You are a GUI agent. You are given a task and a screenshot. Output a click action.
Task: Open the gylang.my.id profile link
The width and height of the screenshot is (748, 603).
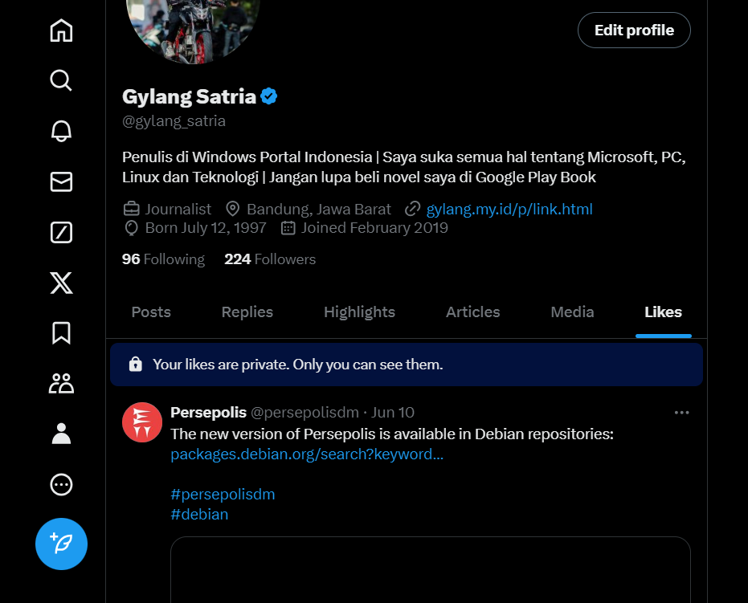[509, 210]
